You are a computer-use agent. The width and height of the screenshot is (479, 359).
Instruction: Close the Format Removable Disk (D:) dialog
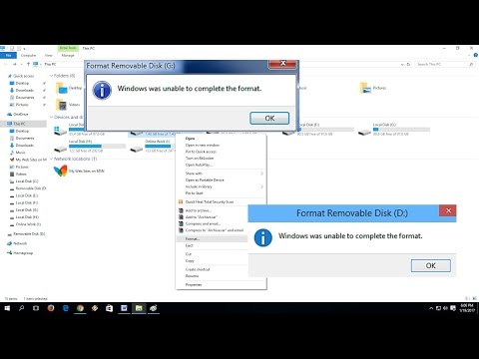[x=448, y=210]
